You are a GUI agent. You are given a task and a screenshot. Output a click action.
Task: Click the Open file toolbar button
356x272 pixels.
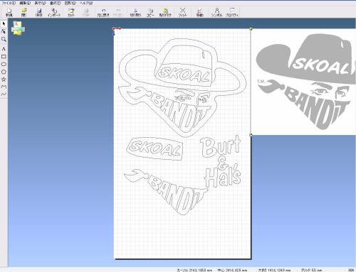pyautogui.click(x=24, y=12)
